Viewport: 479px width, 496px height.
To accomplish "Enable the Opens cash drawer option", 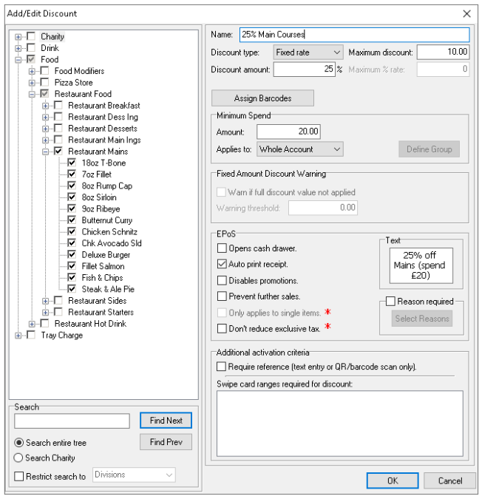I will [222, 248].
